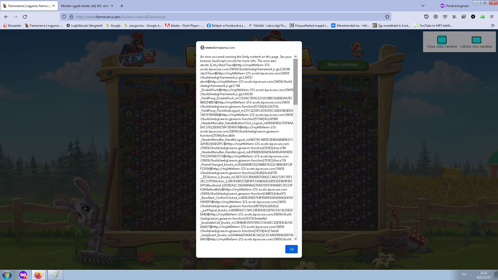Viewport: 498px width, 280px height.
Task: Open 'Menetrendek.hu' bookmark
Action: [x=350, y=25]
